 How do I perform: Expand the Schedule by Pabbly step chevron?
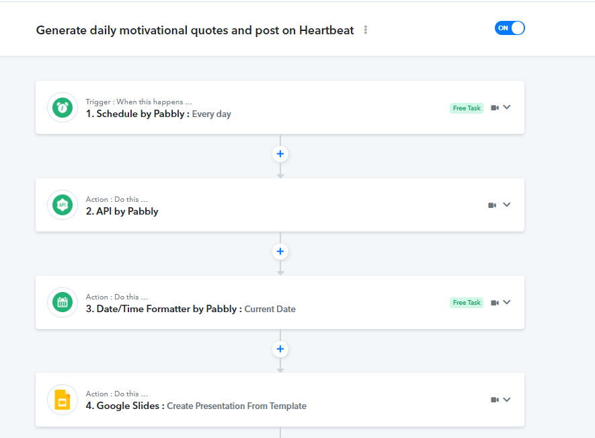506,108
